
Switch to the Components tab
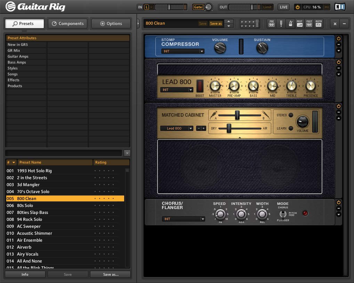pos(68,24)
